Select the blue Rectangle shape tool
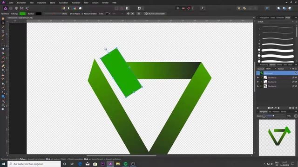Screen dimensions: 298x167 pyautogui.click(x=3, y=96)
